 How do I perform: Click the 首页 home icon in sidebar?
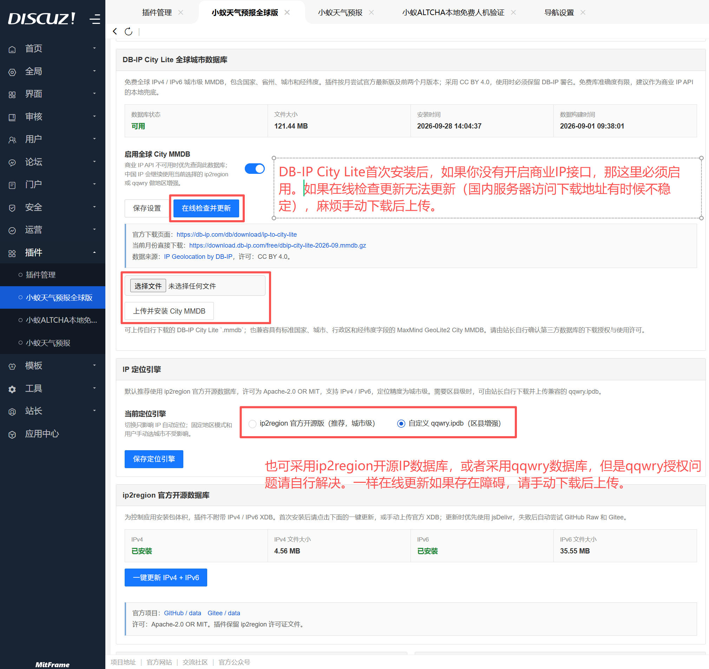pos(12,49)
